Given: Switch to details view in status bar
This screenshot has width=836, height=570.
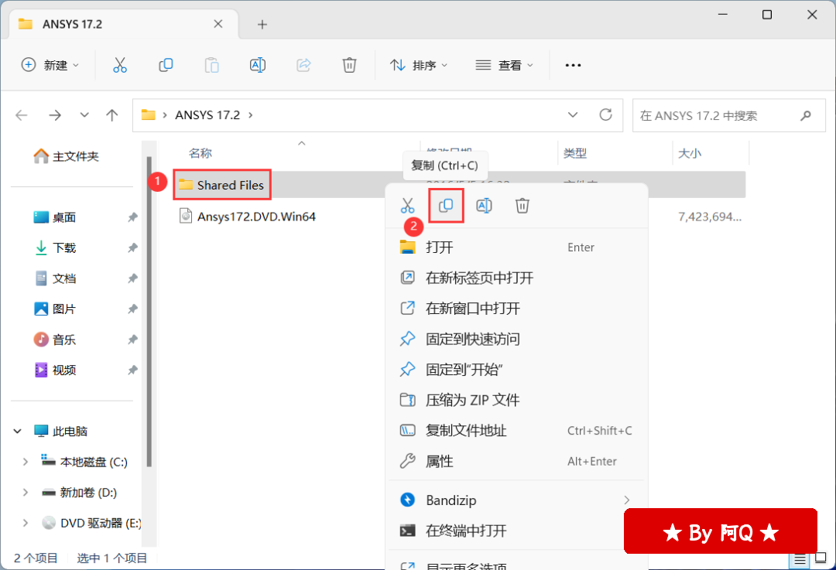Looking at the screenshot, I should [800, 559].
